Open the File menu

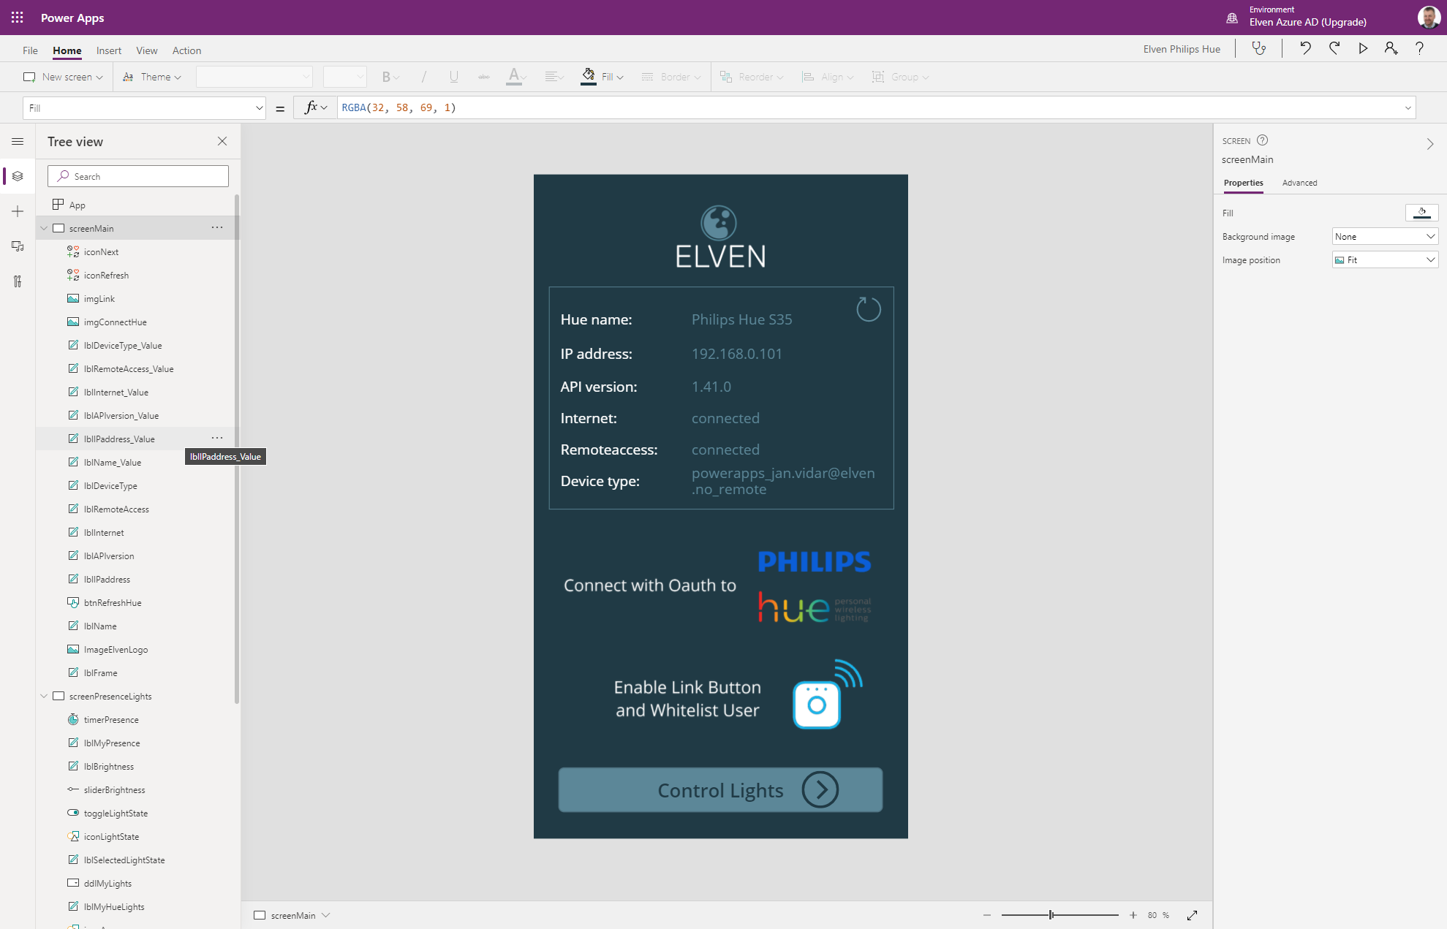(30, 50)
